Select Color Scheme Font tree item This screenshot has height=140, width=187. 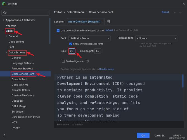point(23,74)
